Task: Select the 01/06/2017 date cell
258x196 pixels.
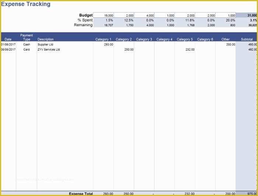Action: [8, 44]
